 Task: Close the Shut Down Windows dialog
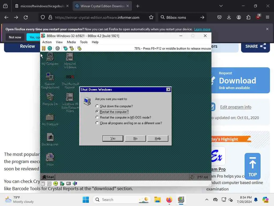169,90
